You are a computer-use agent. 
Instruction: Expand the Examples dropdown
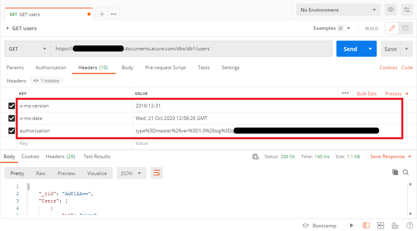click(349, 28)
